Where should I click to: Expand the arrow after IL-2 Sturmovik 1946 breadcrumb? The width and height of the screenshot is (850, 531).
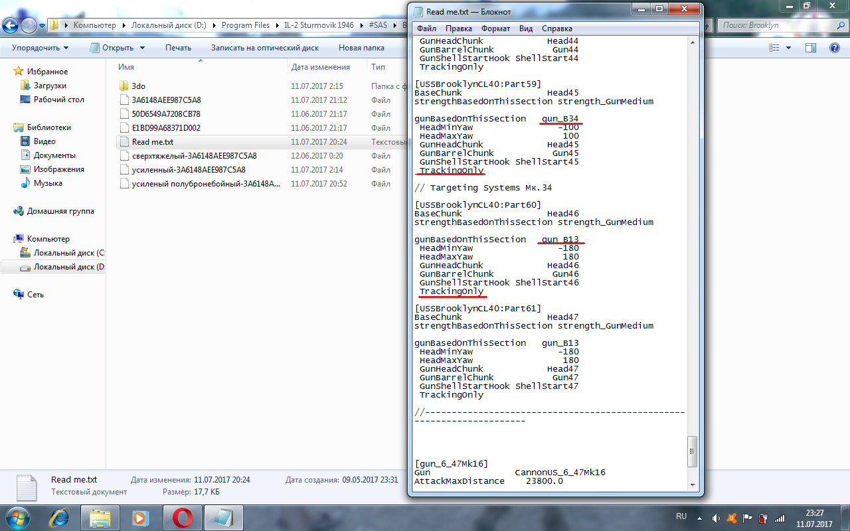pos(361,25)
